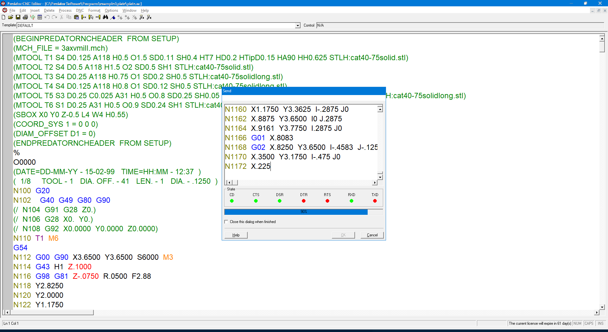Open an existing NC file
Screen dimensions: 608x332
point(10,17)
